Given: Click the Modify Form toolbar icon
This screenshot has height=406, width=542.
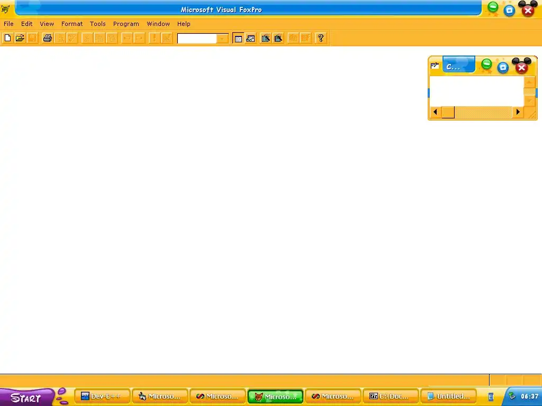Looking at the screenshot, I should pyautogui.click(x=166, y=38).
